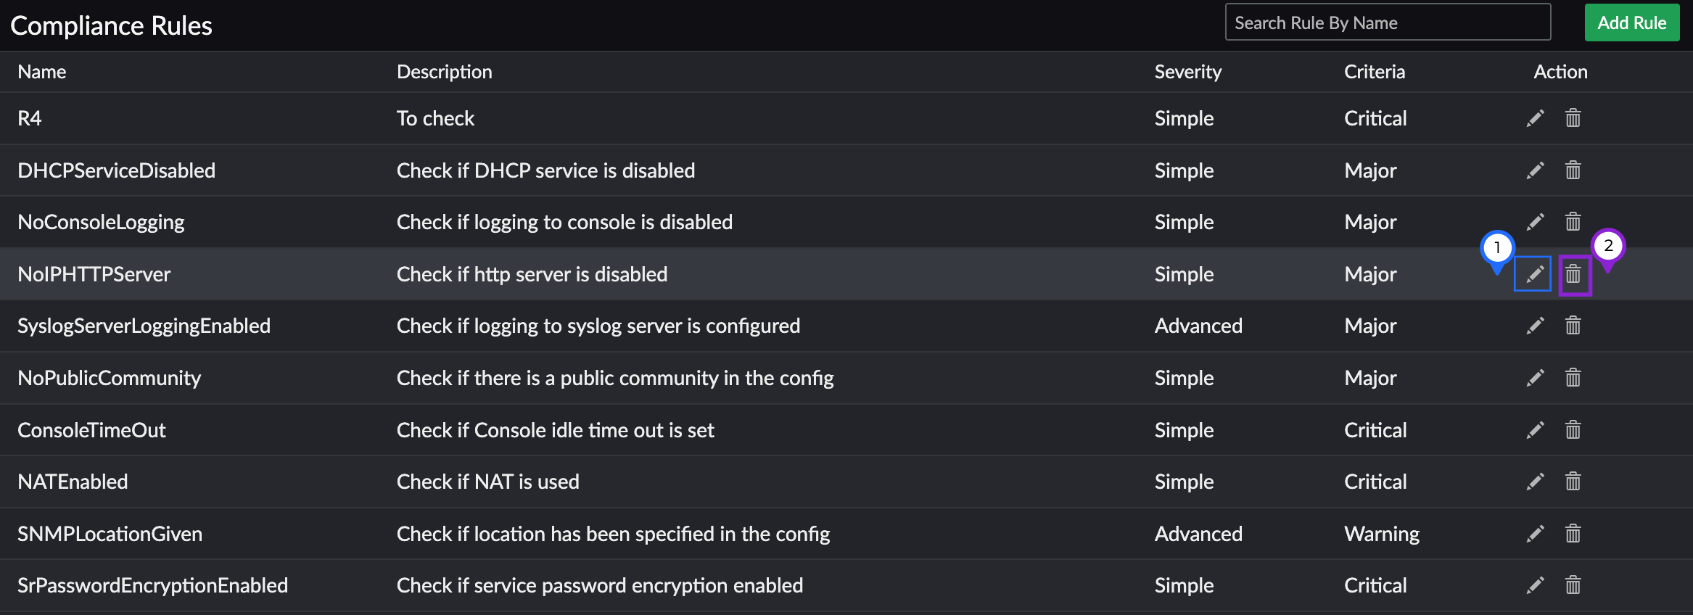
Task: Delete the SyslogServerLoggingEnabled rule
Action: point(1573,326)
